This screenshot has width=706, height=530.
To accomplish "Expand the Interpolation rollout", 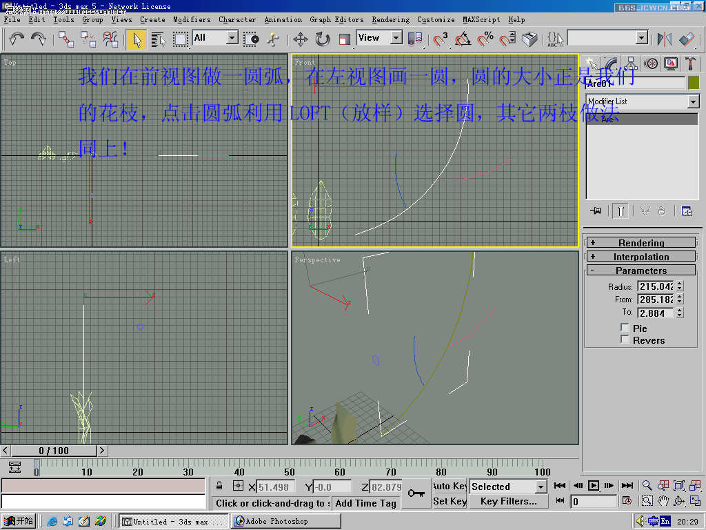I will click(641, 257).
